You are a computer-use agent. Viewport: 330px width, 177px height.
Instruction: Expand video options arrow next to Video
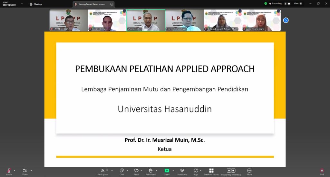coord(31,170)
